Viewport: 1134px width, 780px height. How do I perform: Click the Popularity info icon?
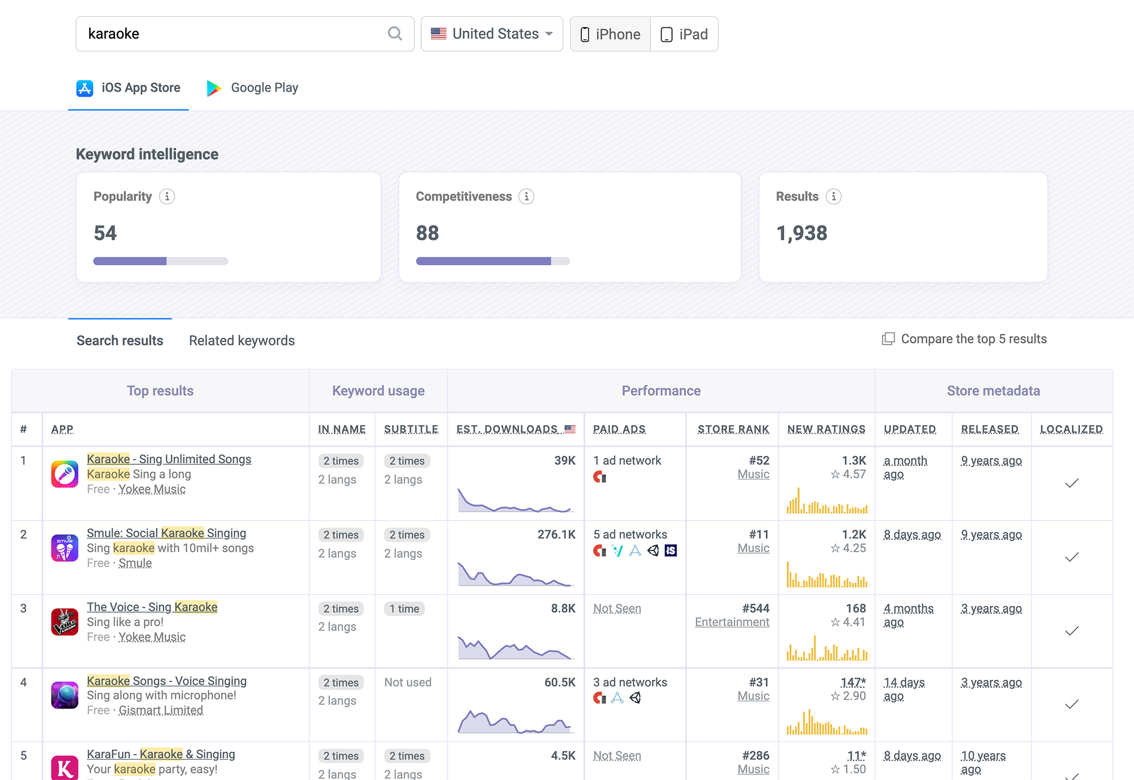[167, 197]
